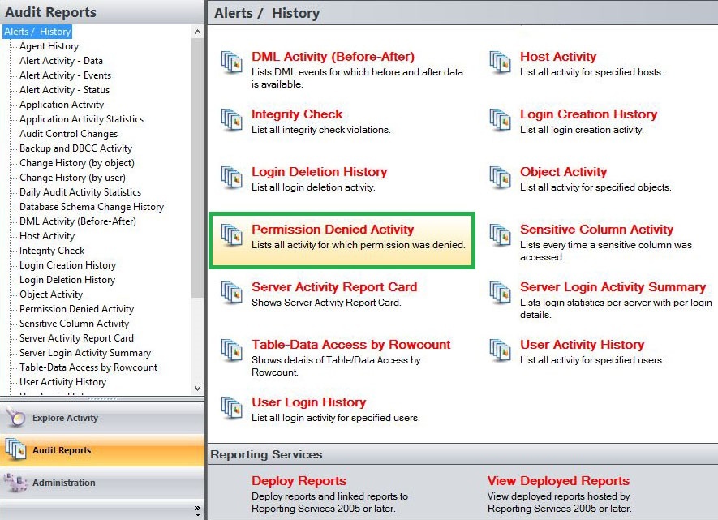Open the User Login History link

(x=308, y=402)
